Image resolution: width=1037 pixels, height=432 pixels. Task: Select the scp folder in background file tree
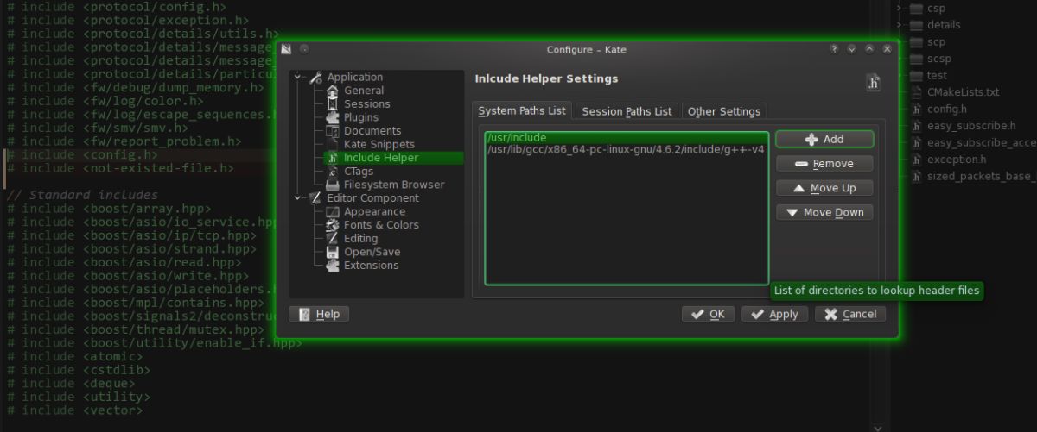pyautogui.click(x=936, y=41)
